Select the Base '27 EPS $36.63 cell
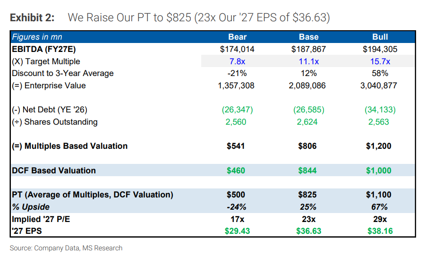This screenshot has height=256, width=426. pyautogui.click(x=309, y=231)
